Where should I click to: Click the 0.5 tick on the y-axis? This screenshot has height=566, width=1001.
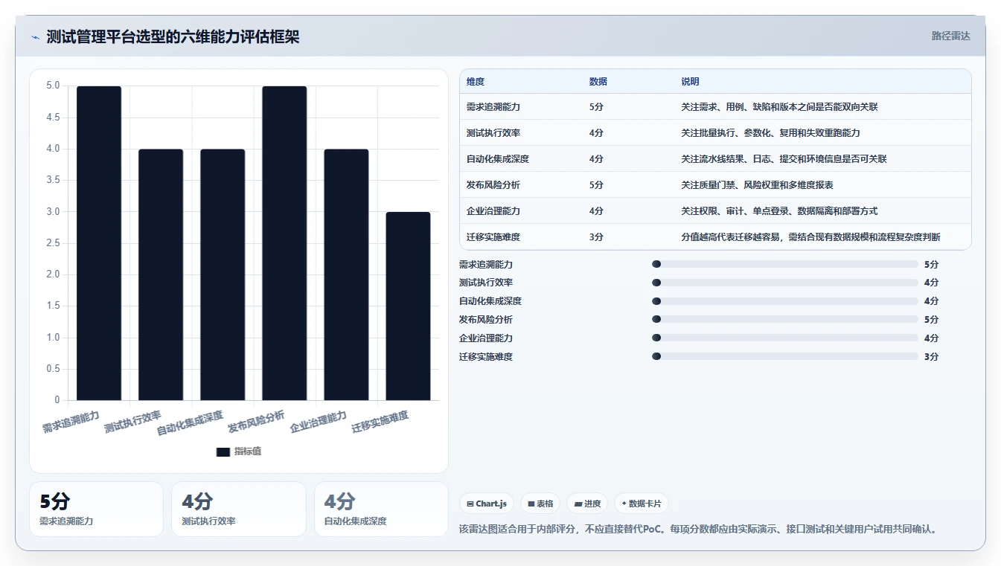[53, 369]
